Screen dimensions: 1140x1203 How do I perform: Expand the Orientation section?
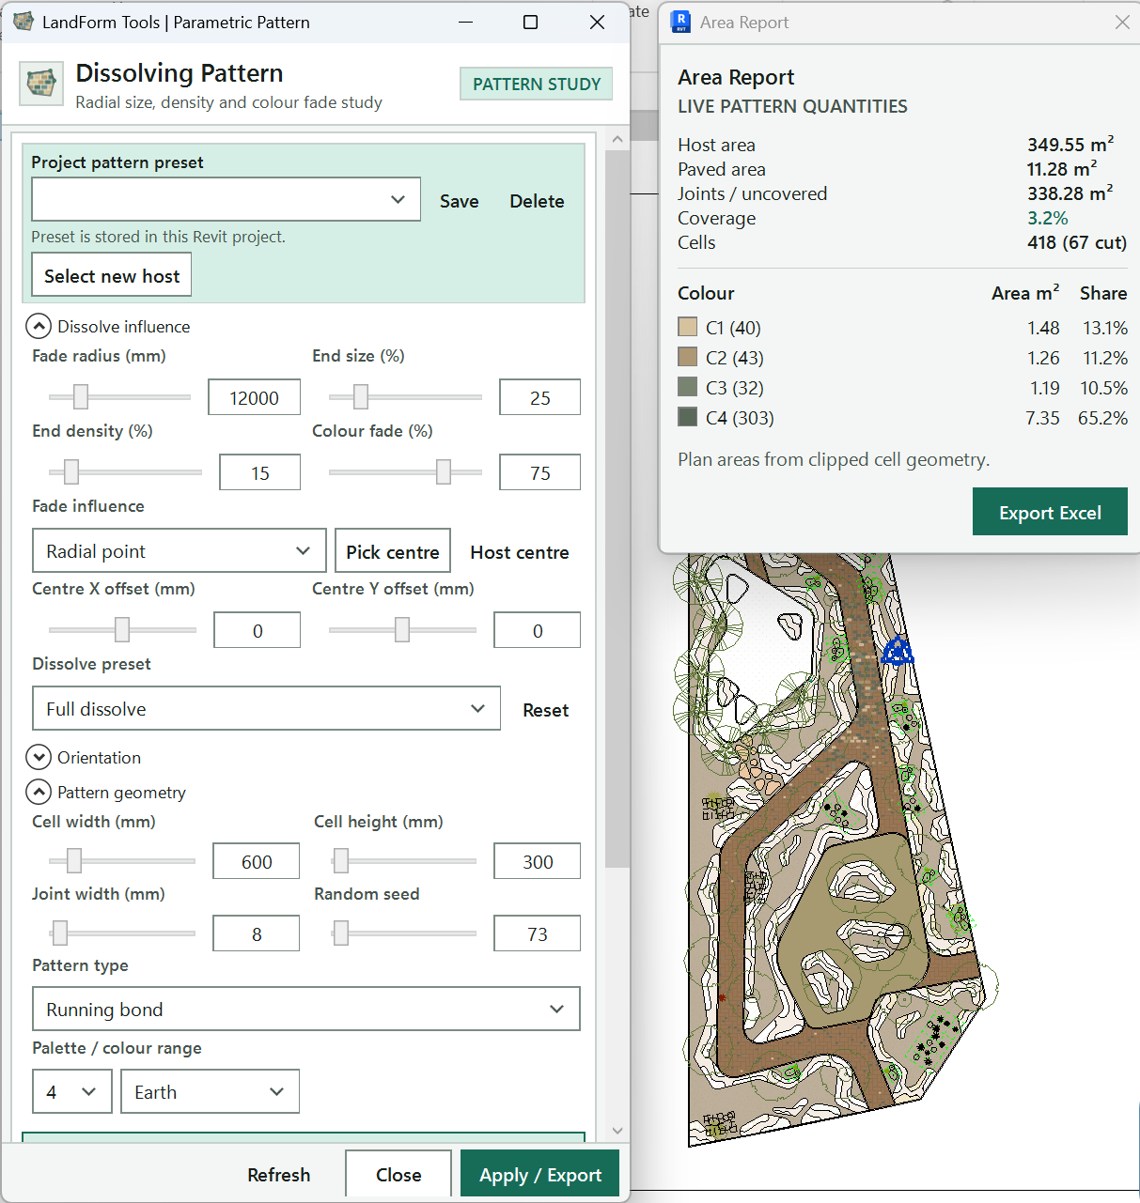[x=39, y=757]
